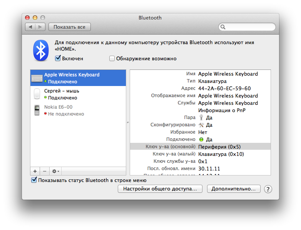Viewport: 301px width, 230px height.
Task: Click the date 30.11.11
Action: point(209,169)
